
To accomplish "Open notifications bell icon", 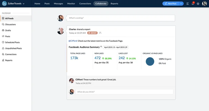I will click(193, 4).
